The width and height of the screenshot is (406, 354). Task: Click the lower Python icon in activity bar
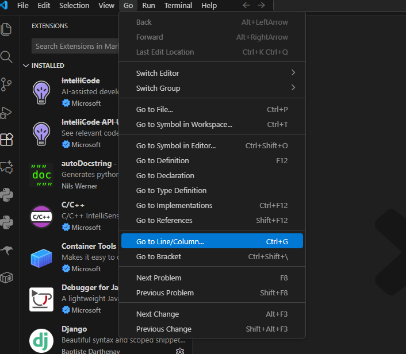point(6,222)
